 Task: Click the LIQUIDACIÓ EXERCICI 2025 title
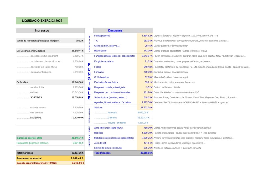pos(42,21)
